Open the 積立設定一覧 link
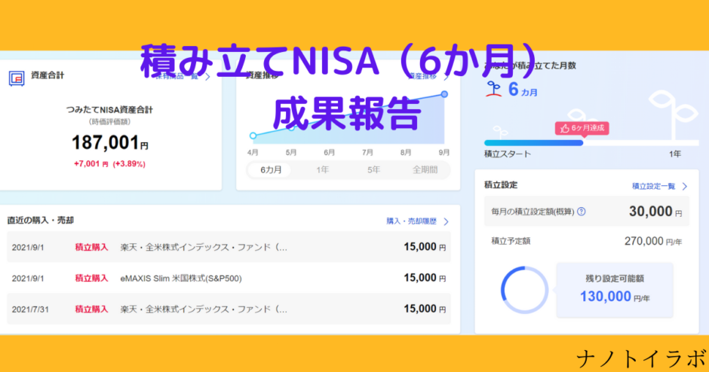 pyautogui.click(x=653, y=186)
